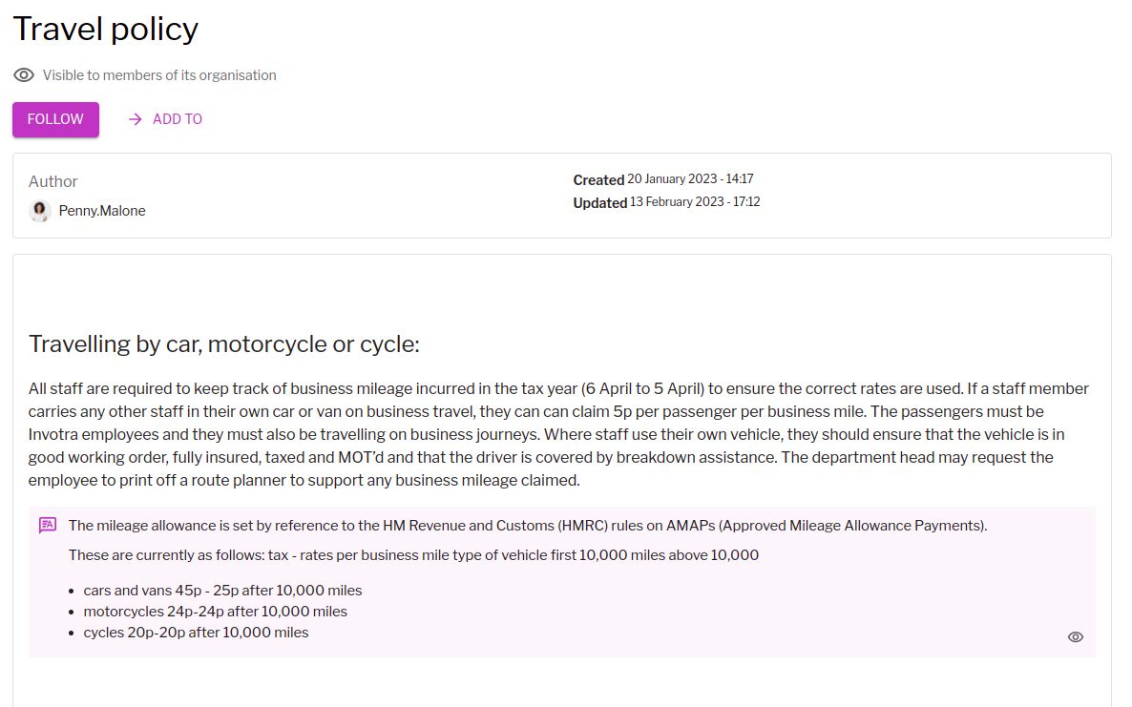Screen dimensions: 1132x707
Task: Toggle the eye icon in the mileage note box
Action: (1076, 636)
